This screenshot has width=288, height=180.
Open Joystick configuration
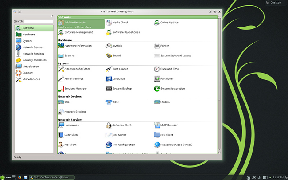click(x=114, y=46)
